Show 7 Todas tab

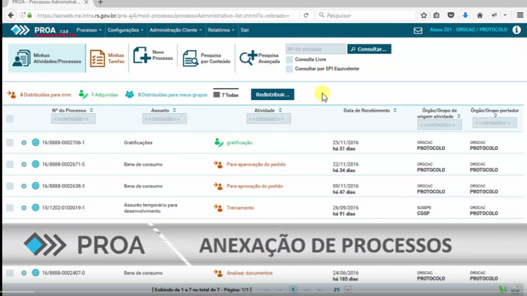(226, 95)
